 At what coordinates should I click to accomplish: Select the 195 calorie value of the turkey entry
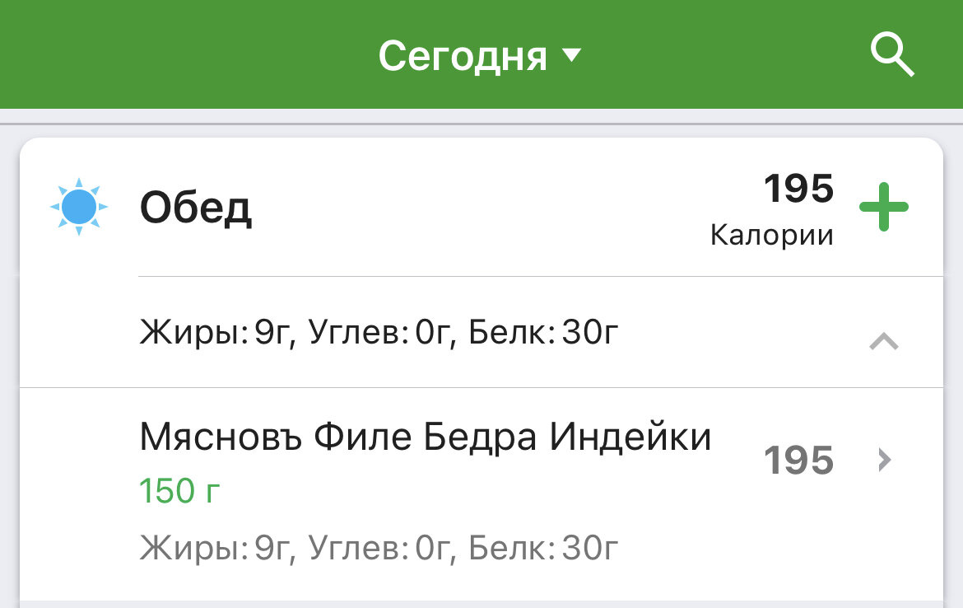tap(800, 461)
